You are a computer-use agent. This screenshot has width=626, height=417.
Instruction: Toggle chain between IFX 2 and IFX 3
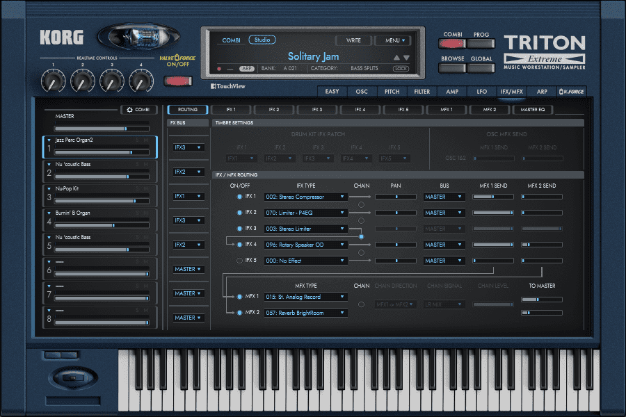pos(361,221)
